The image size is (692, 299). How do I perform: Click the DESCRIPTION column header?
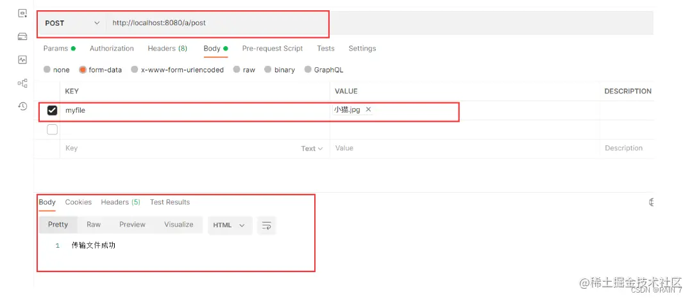[628, 91]
